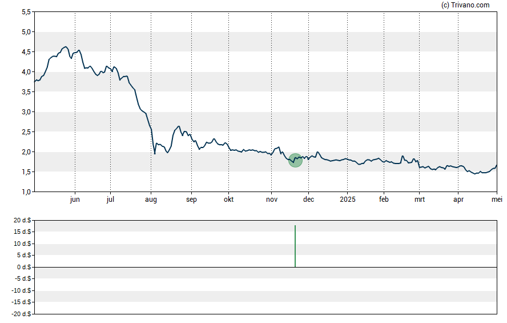The image size is (507, 323).
Task: Click the 3,5 price axis label
Action: (x=26, y=92)
